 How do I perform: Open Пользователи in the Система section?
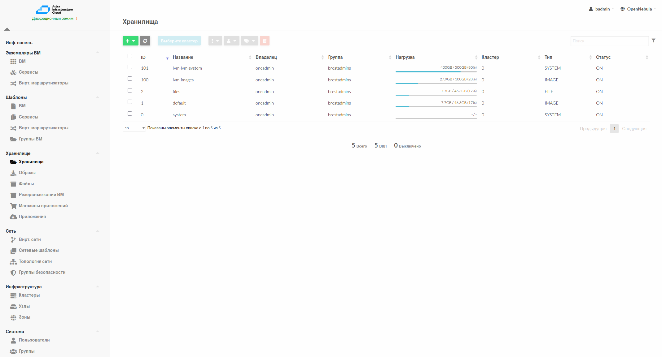coord(34,340)
